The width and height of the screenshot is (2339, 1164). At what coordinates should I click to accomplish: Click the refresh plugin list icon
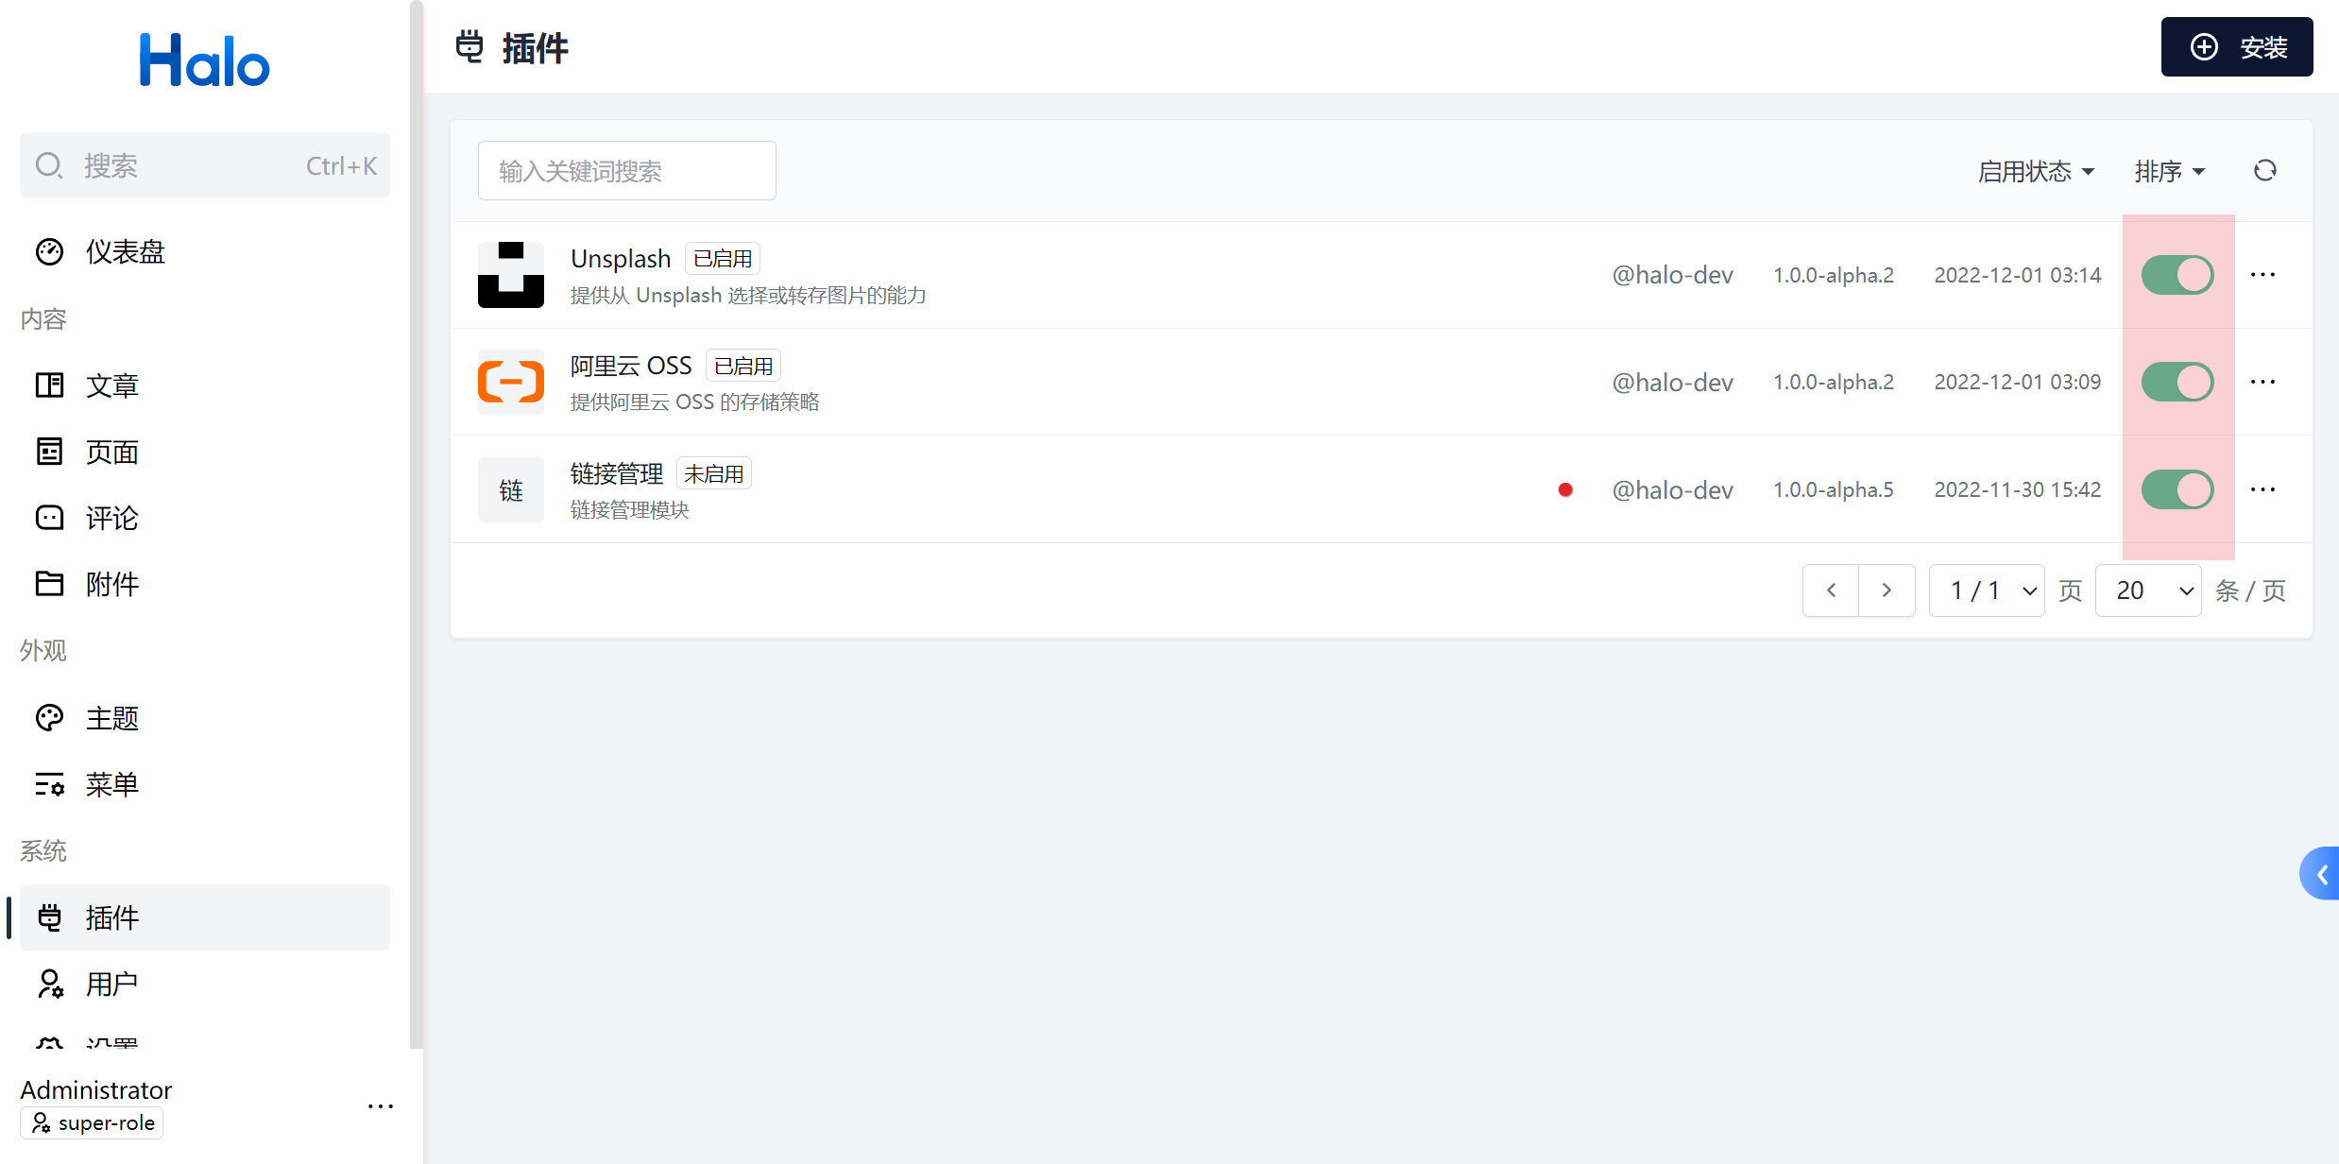click(x=2264, y=171)
